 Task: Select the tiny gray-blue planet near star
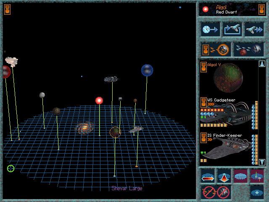(x=120, y=99)
